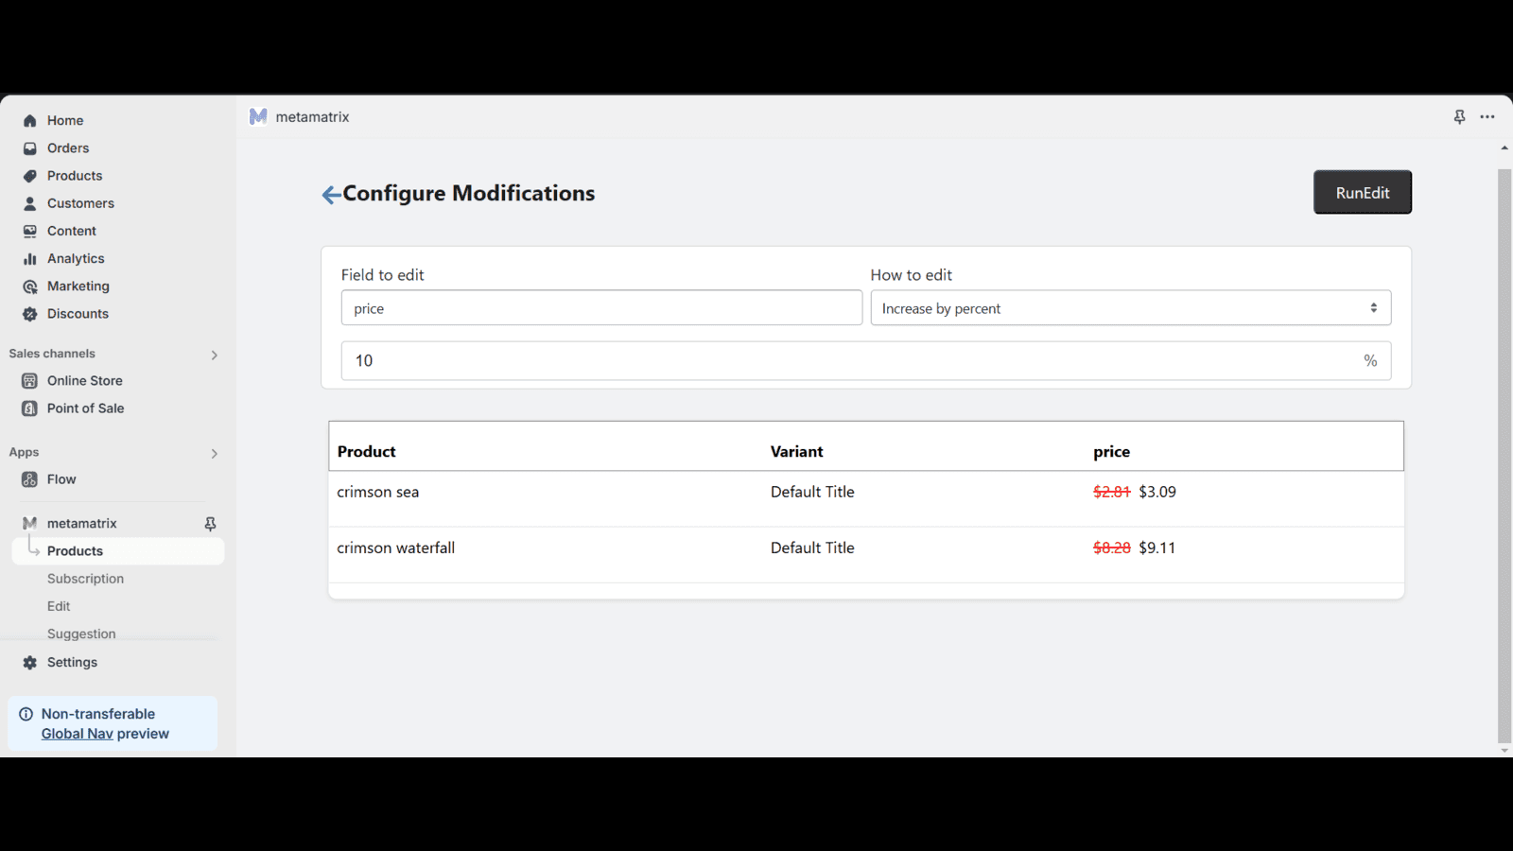Select the Edit submenu item
Viewport: 1513px width, 851px height.
coord(59,606)
